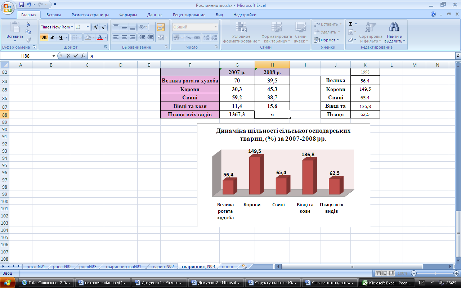The height and width of the screenshot is (288, 461).
Task: Apply percent number style
Action: click(x=188, y=37)
